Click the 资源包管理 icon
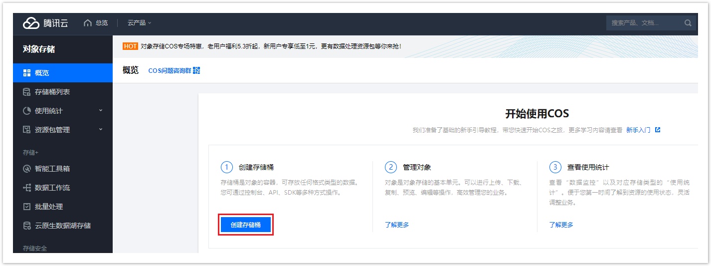Viewport: 711px width, 266px height. [27, 130]
